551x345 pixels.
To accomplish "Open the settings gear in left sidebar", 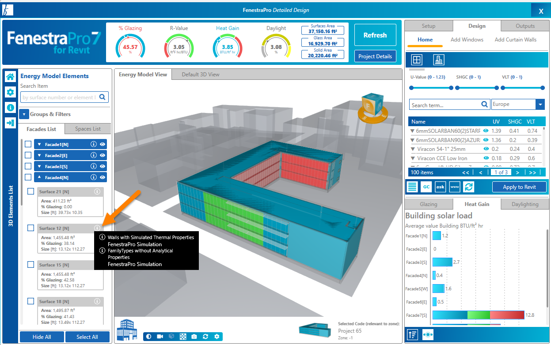I will tap(10, 92).
